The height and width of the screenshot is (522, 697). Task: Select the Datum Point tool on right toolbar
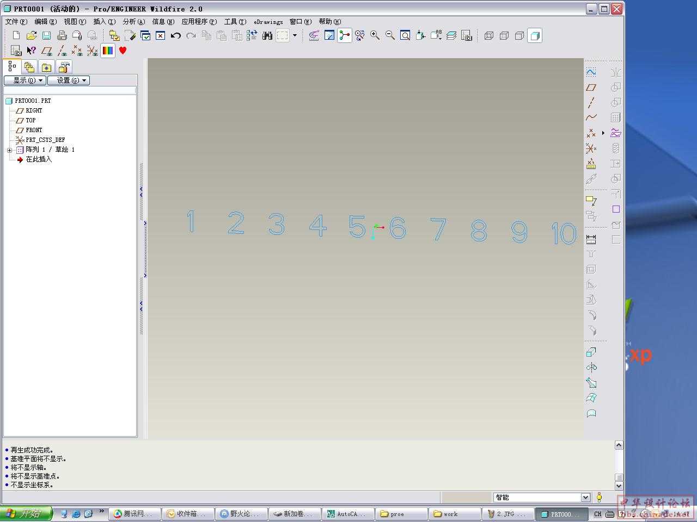click(591, 133)
